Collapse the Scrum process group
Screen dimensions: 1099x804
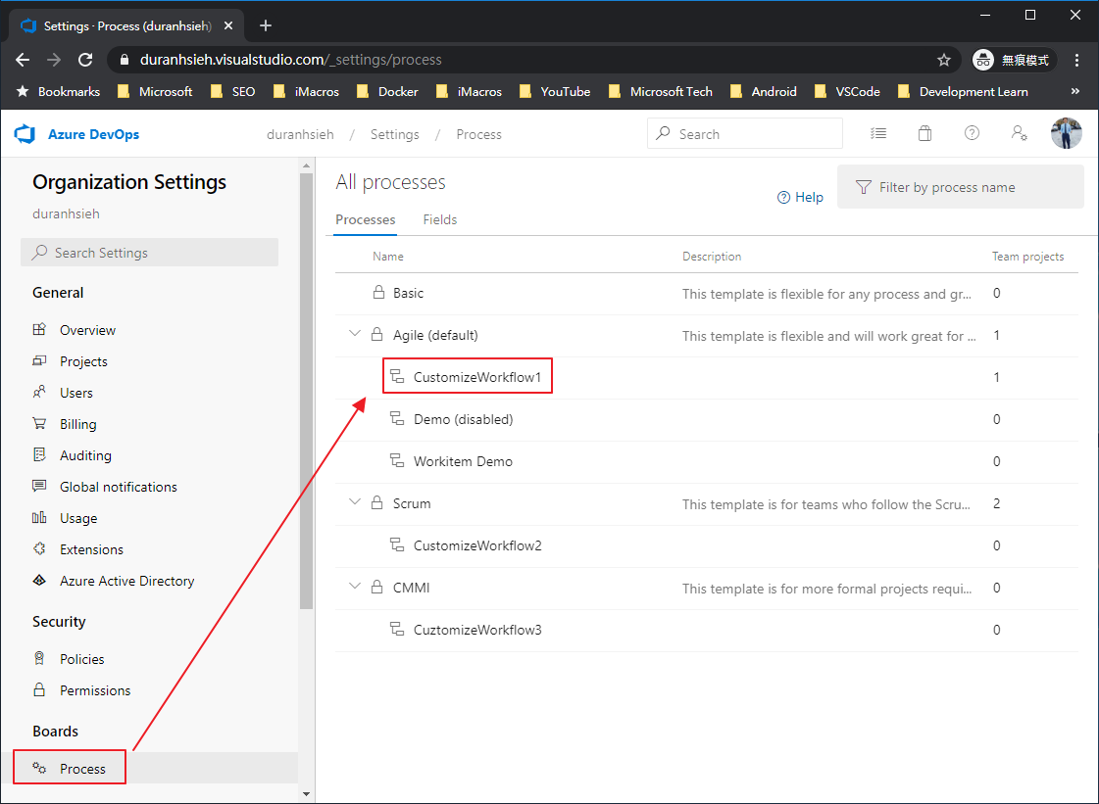[x=355, y=502]
